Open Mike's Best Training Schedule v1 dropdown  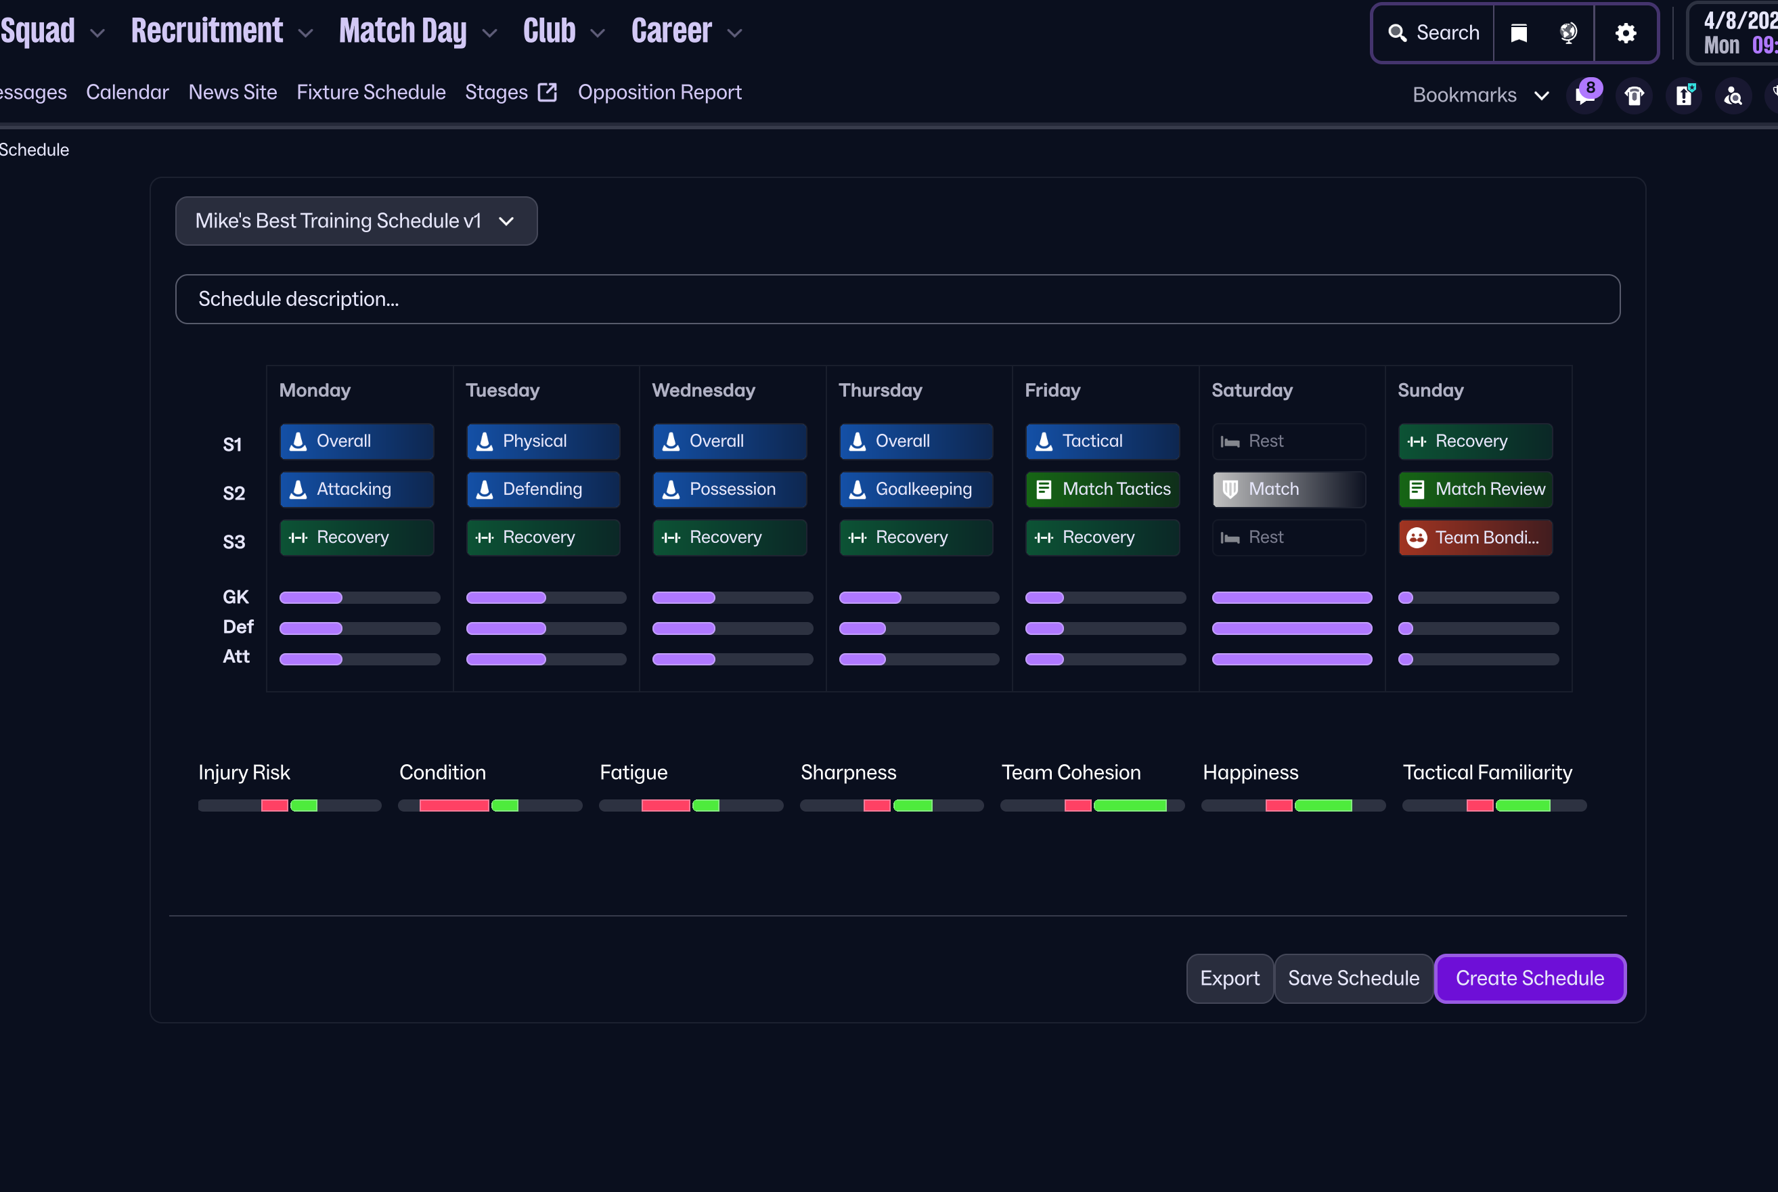356,221
